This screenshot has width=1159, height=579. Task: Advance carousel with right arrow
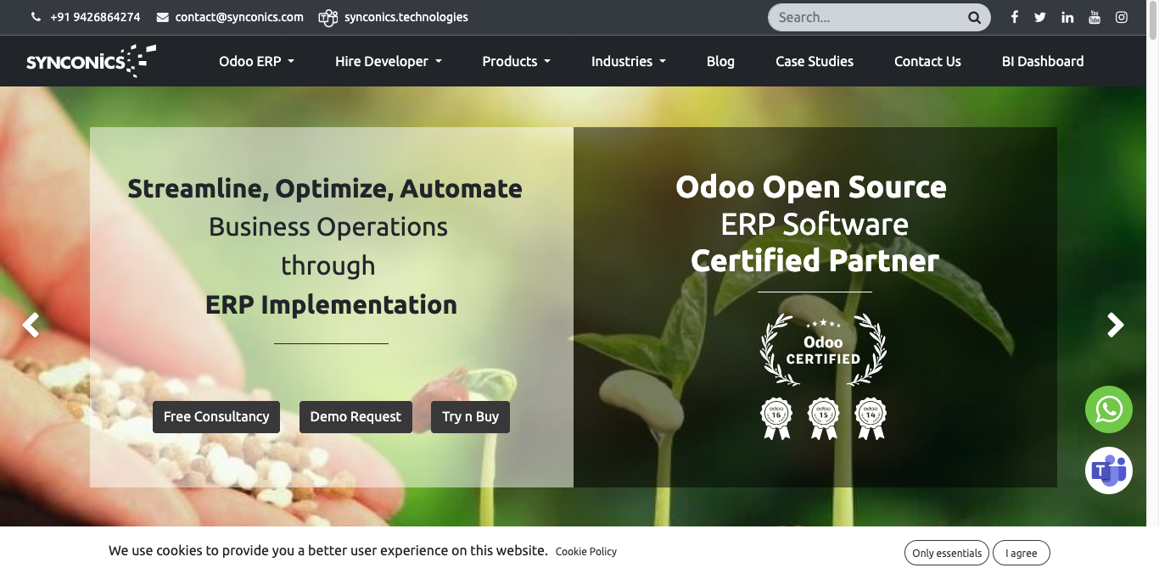[x=1115, y=325]
